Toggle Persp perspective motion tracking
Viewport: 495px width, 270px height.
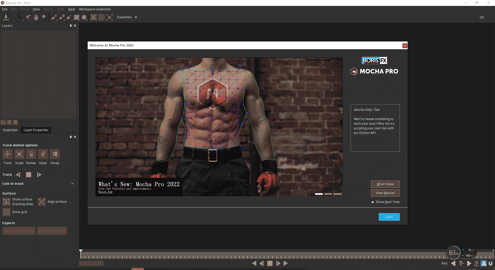[55, 154]
